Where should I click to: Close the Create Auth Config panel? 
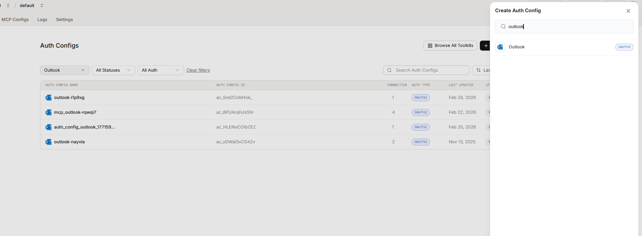pos(628,11)
